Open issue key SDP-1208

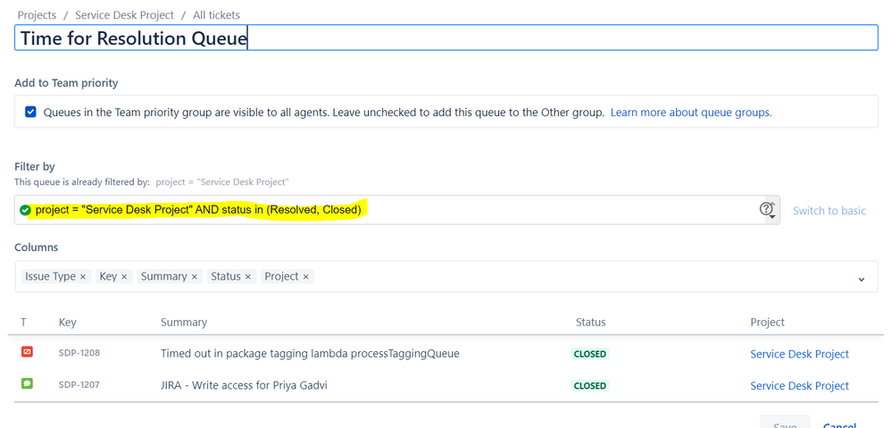coord(79,353)
